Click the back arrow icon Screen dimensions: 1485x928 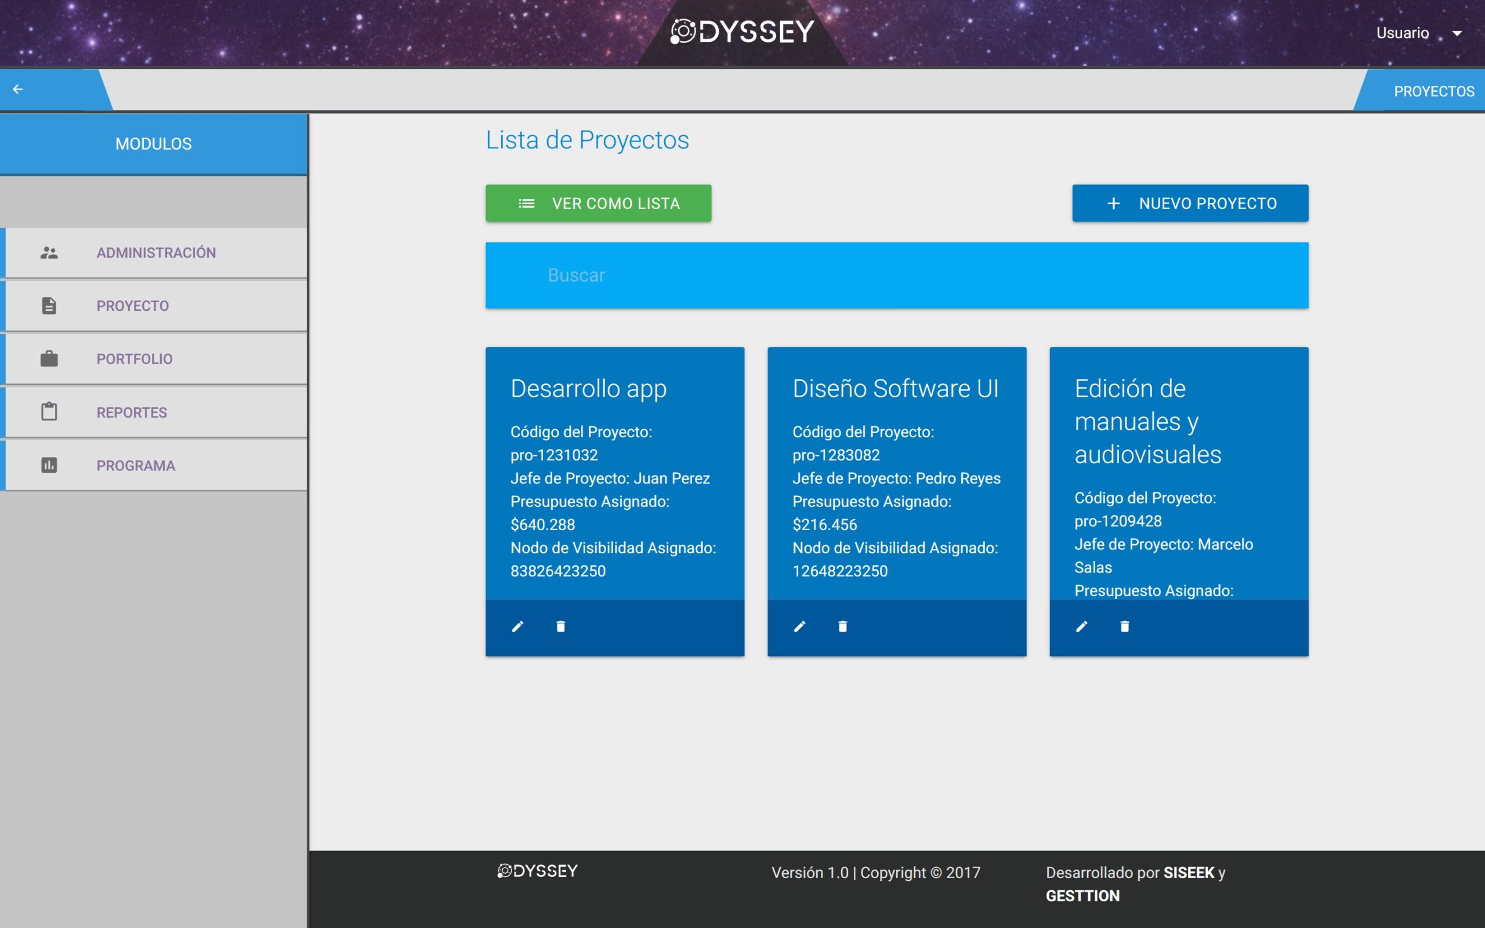(18, 89)
